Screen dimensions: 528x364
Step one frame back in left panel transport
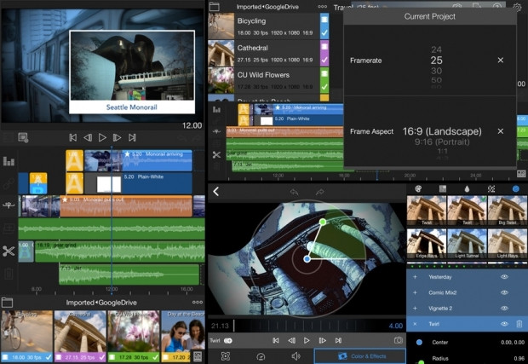coord(88,137)
